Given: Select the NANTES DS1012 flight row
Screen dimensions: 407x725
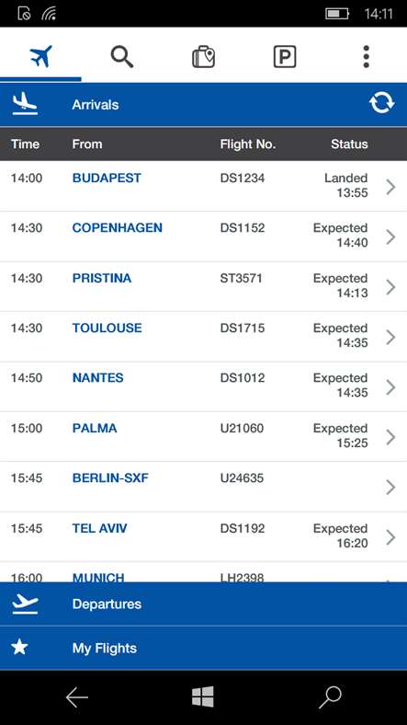Looking at the screenshot, I should click(204, 386).
